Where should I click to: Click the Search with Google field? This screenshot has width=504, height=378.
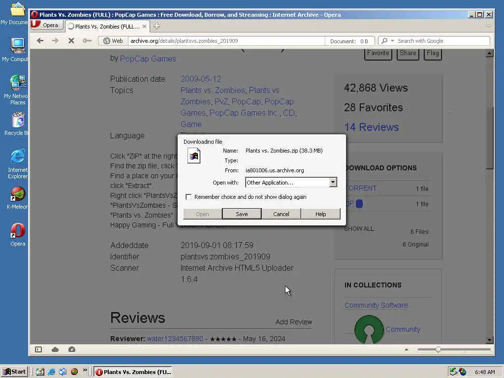pos(443,41)
